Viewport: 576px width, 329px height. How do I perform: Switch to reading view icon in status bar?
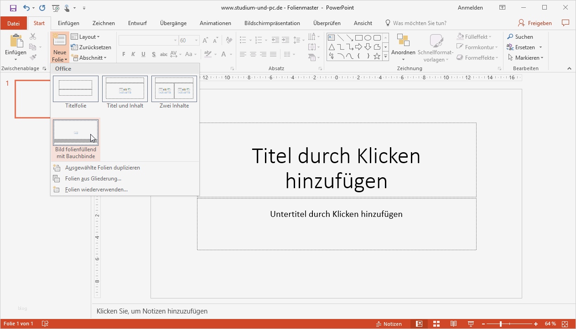click(x=453, y=324)
